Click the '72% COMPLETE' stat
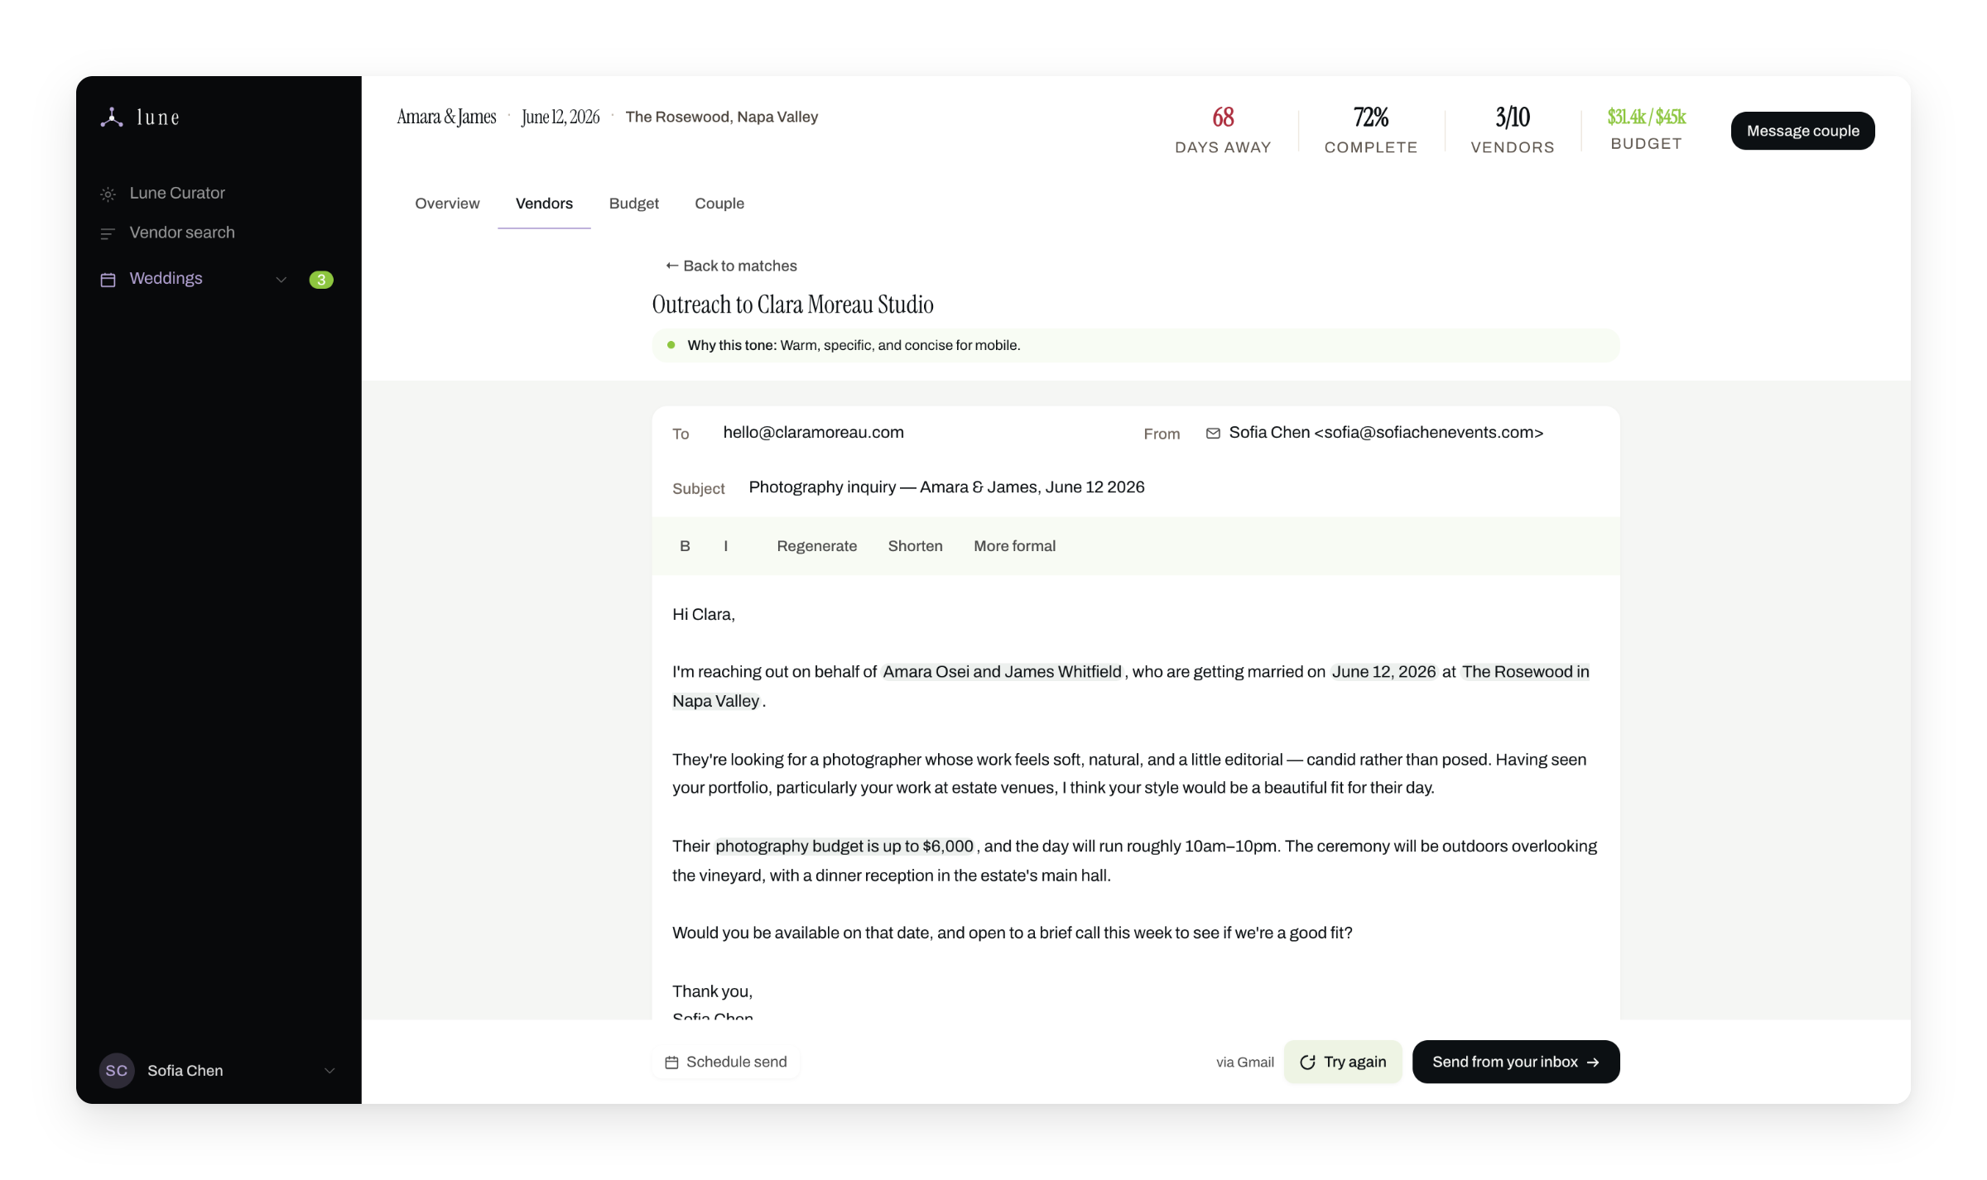 [x=1371, y=130]
